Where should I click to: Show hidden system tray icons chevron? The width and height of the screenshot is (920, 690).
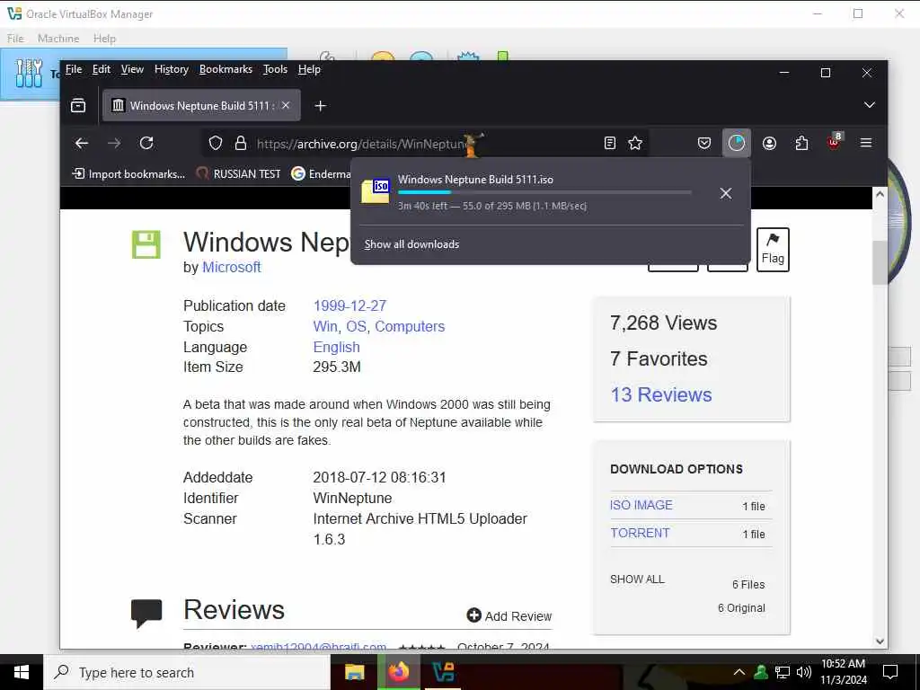[739, 672]
